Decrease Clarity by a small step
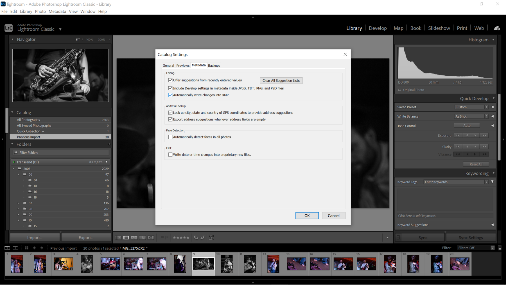The image size is (506, 285). (x=467, y=147)
